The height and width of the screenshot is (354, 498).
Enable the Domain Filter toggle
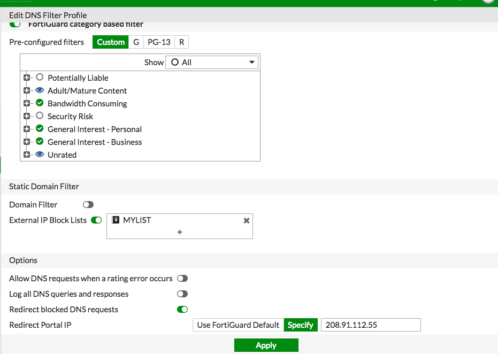[88, 204]
